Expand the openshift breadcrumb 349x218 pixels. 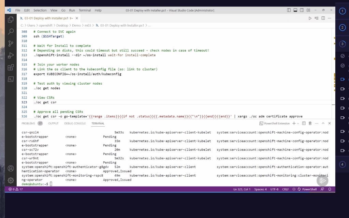(46, 25)
